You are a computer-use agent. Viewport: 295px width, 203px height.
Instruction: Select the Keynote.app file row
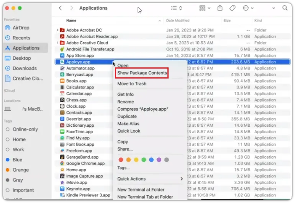[78, 189]
